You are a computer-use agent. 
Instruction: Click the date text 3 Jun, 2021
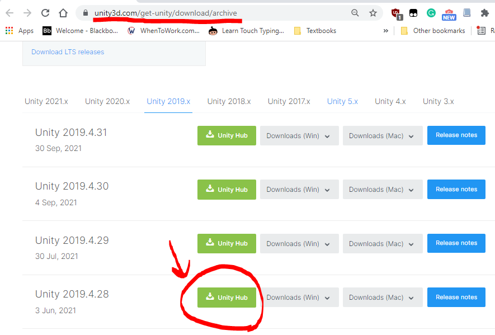click(55, 310)
